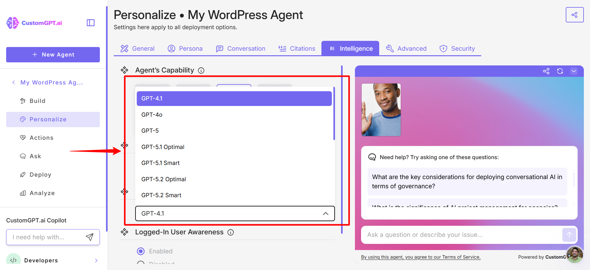Screen dimensions: 590x270
Task: Click the Analyze chart icon
Action: click(23, 193)
